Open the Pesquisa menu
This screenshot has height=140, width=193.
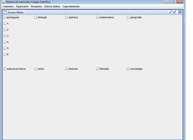click(x=36, y=6)
